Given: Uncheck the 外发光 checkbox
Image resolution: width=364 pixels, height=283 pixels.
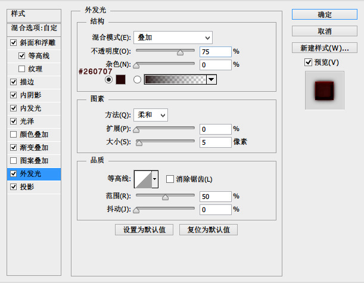Looking at the screenshot, I should point(14,173).
